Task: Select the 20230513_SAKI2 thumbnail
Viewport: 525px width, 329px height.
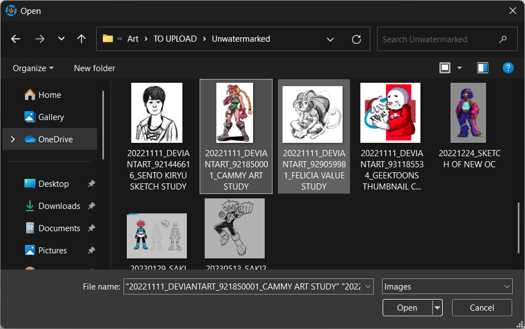Action: point(235,228)
